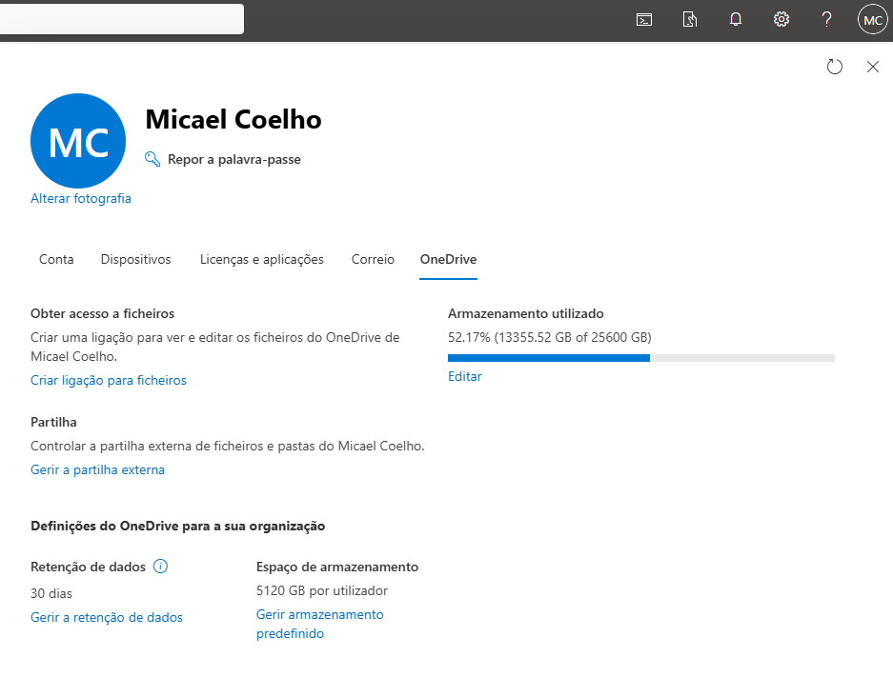Image resolution: width=893 pixels, height=697 pixels.
Task: Select the OneDrive tab
Action: (x=448, y=259)
